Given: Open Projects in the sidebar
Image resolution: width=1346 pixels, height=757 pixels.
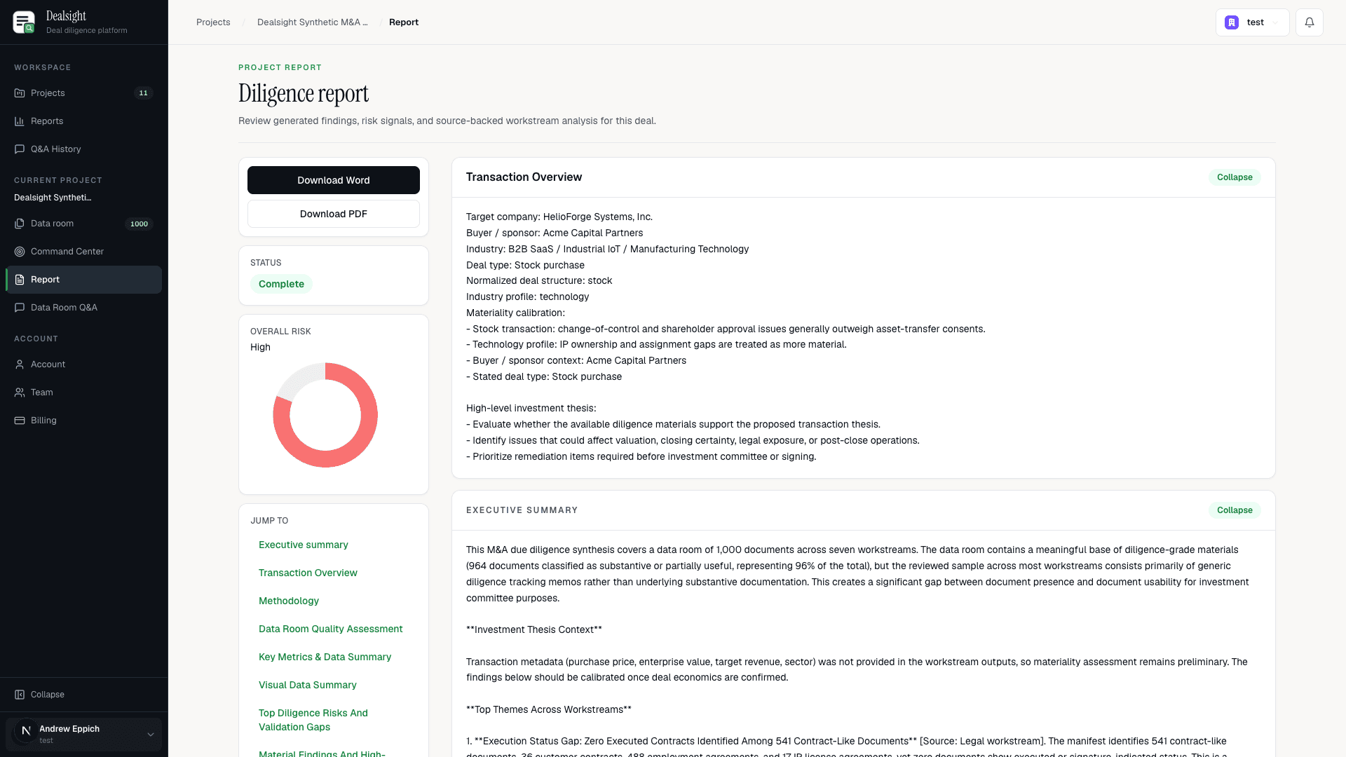Looking at the screenshot, I should point(83,93).
